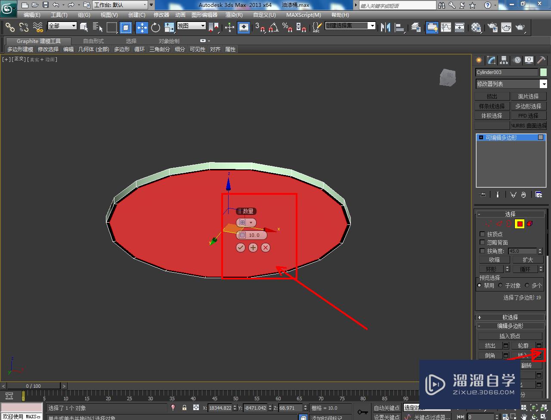Screen dimensions: 551x420
Task: Click the Mirror tool icon
Action: pyautogui.click(x=386, y=27)
